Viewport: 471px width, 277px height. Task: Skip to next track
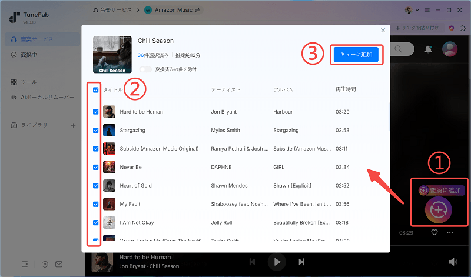301,262
